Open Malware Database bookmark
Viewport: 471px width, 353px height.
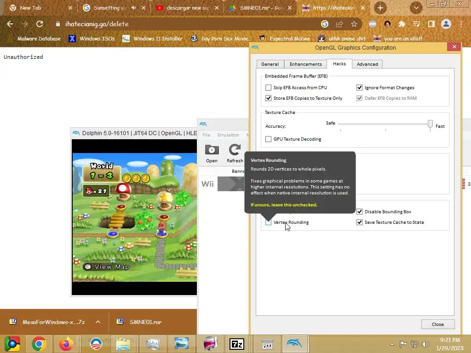(39, 39)
